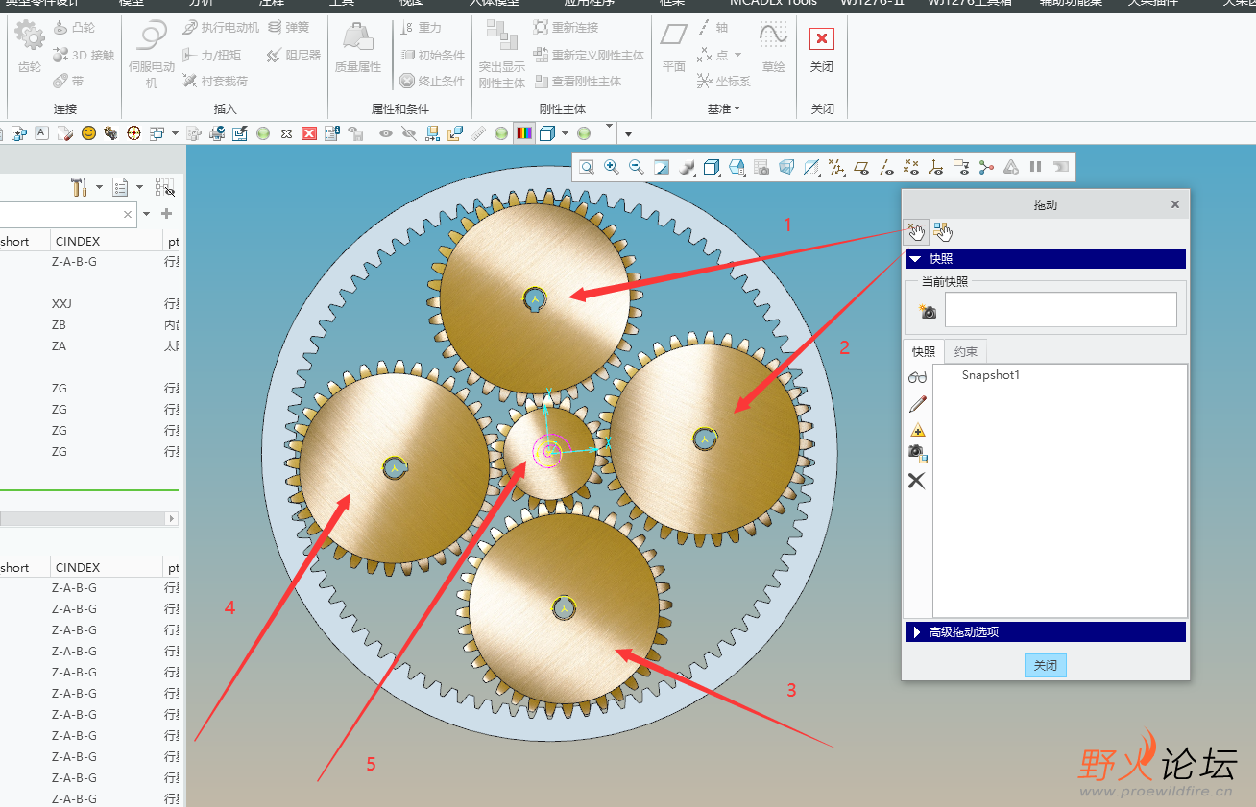Toggle the crossed-out eye hide icon
Image resolution: width=1256 pixels, height=807 pixels.
coord(409,133)
